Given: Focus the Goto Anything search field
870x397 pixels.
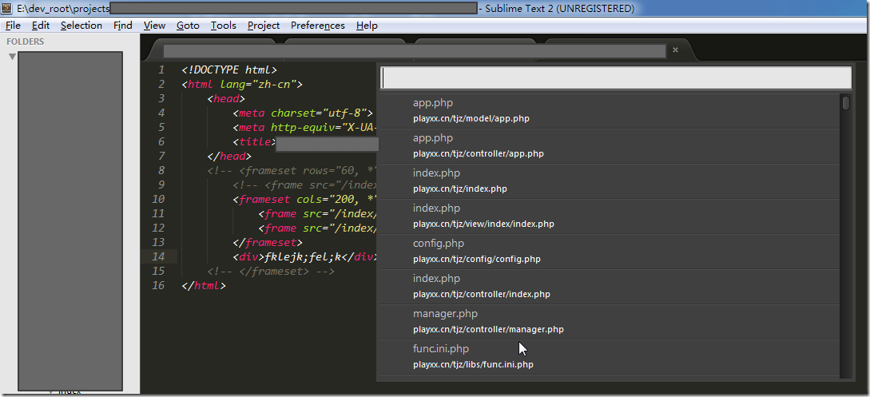Looking at the screenshot, I should pos(616,77).
